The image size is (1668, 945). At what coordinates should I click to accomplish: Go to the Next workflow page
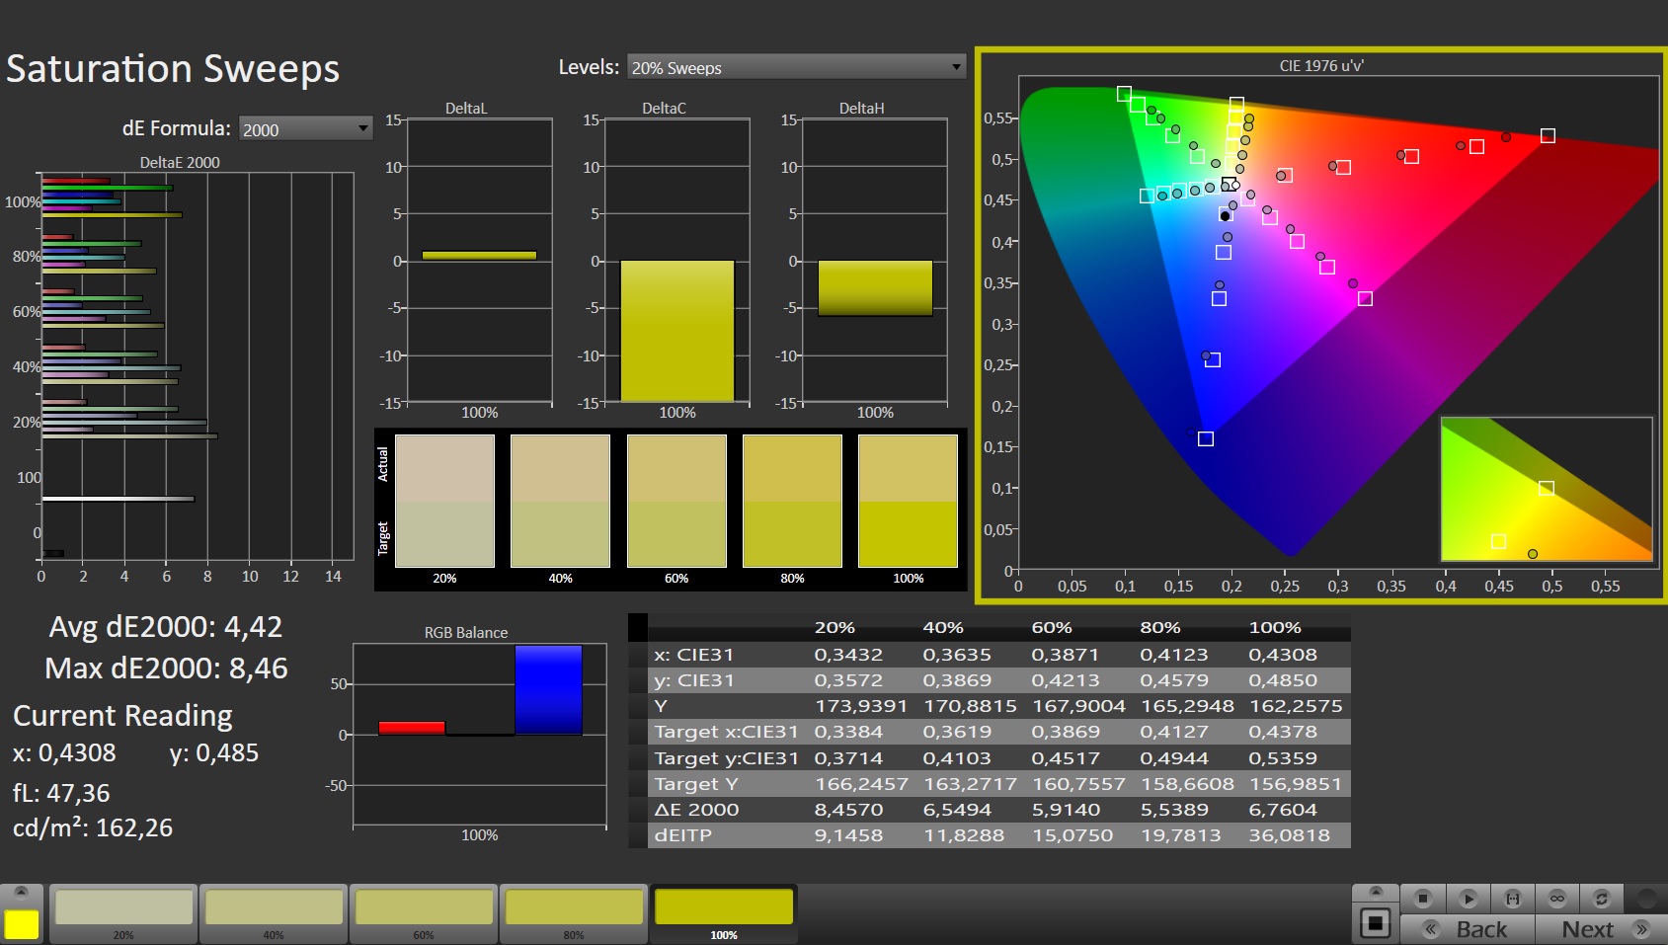click(1586, 929)
